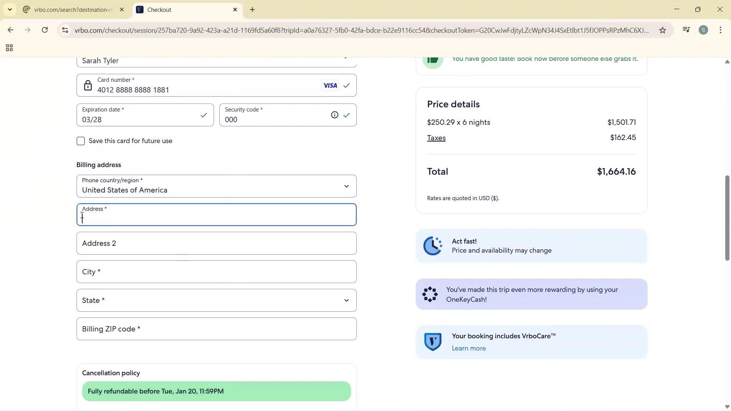Screen dimensions: 731x411
Task: Click the VrboCare Learn more link
Action: pos(468,348)
